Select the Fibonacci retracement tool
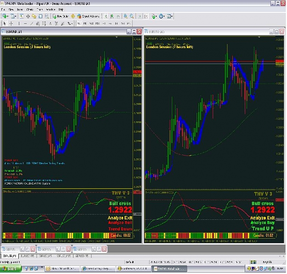 click(44, 23)
